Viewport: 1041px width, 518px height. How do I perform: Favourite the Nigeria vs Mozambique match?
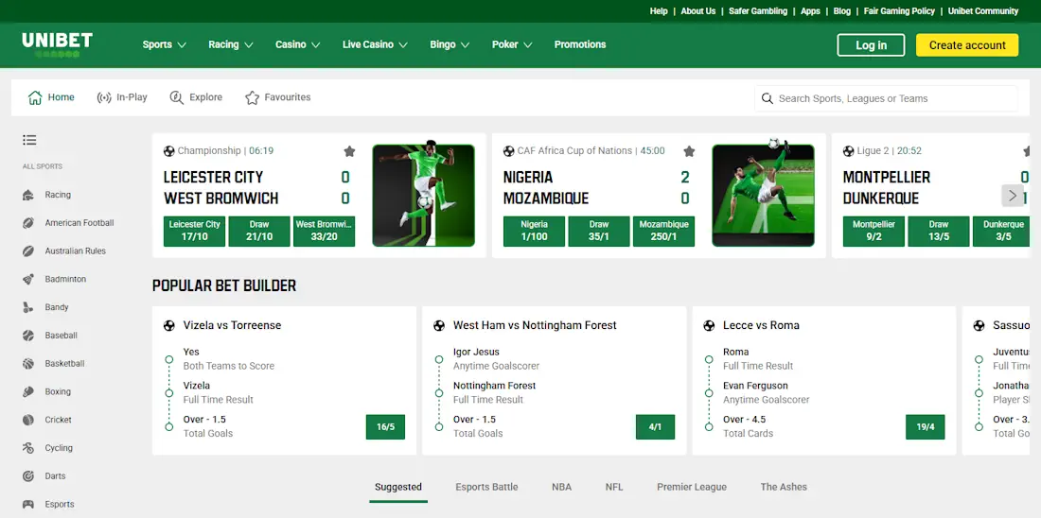pos(689,151)
